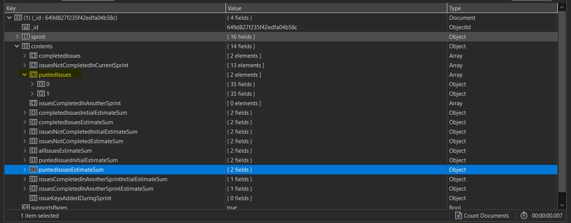Sort by the Value column header
This screenshot has width=571, height=223.
336,8
